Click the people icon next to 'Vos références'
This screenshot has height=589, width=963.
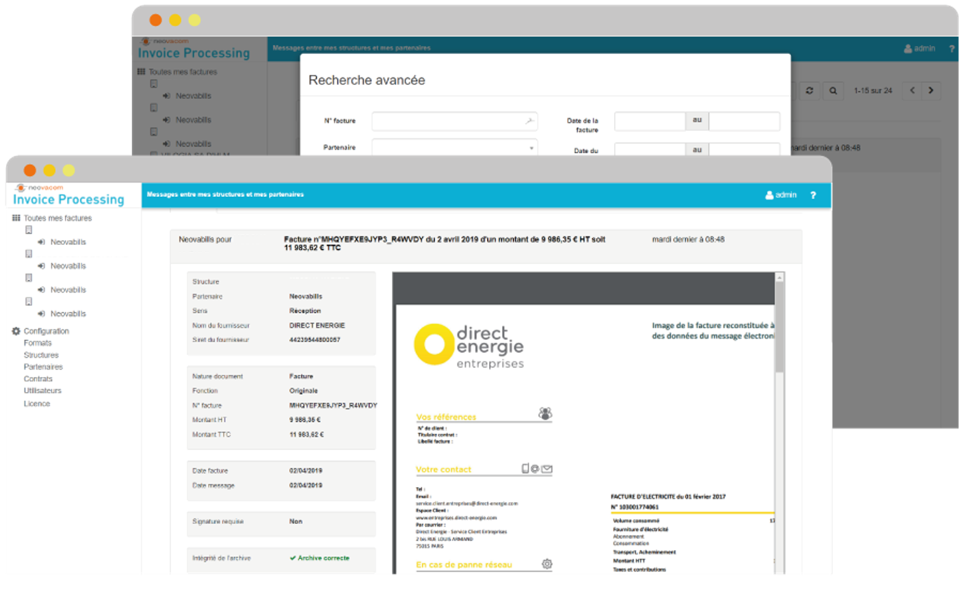[544, 413]
